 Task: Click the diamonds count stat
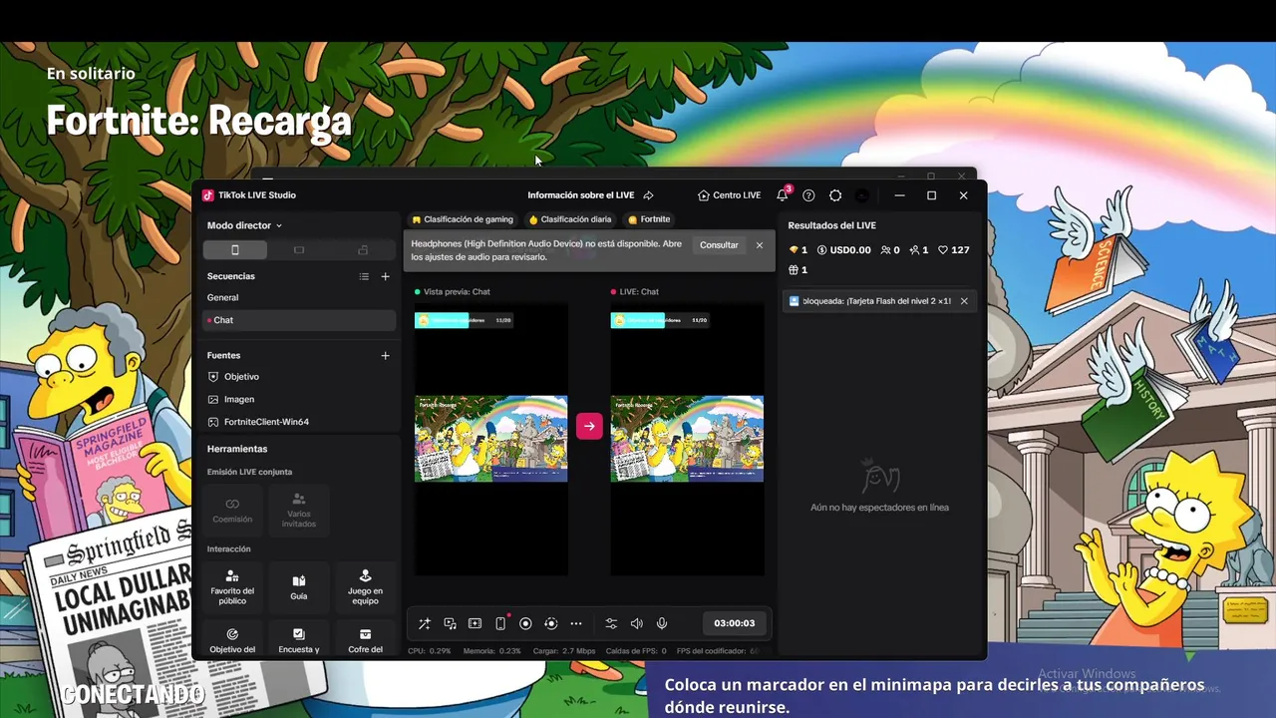[x=798, y=250]
